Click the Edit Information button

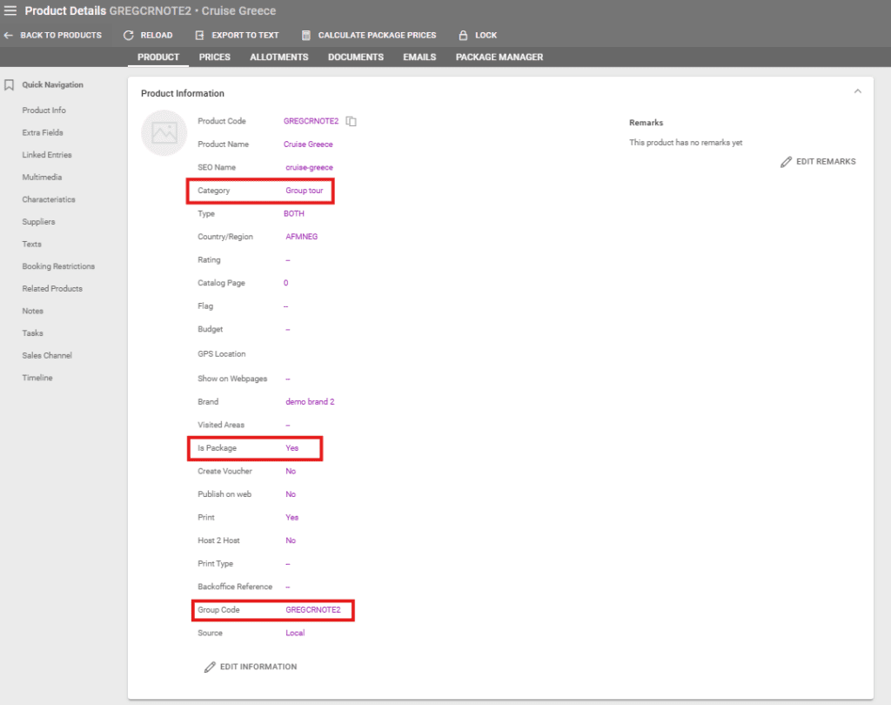[251, 667]
